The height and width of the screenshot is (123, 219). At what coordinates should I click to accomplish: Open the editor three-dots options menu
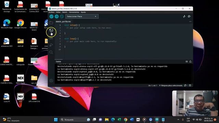click(190, 22)
